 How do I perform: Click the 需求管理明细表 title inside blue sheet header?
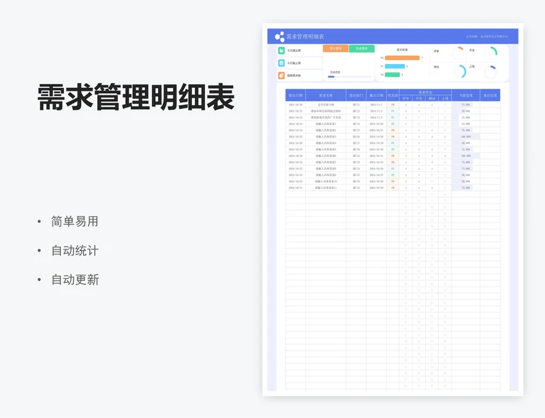pos(305,37)
